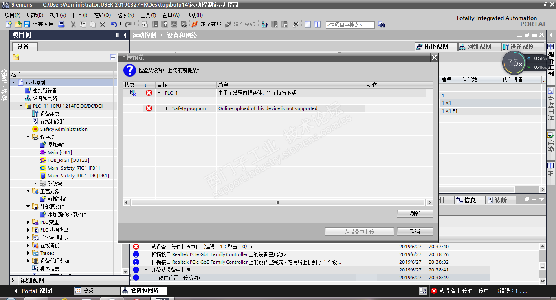Click the 监控与强制表 watch table folder icon

[x=35, y=238]
